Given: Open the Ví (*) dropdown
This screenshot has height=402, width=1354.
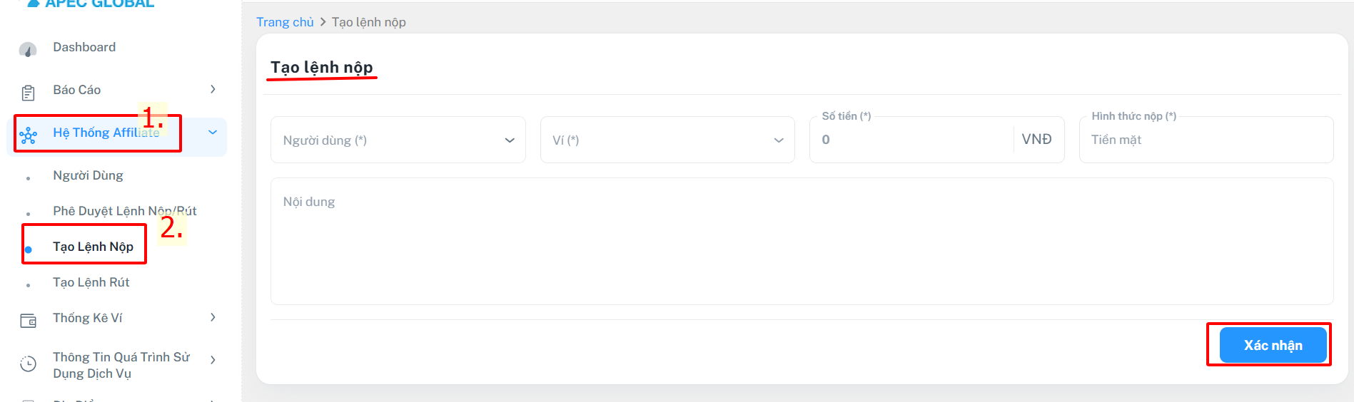Looking at the screenshot, I should coord(667,140).
